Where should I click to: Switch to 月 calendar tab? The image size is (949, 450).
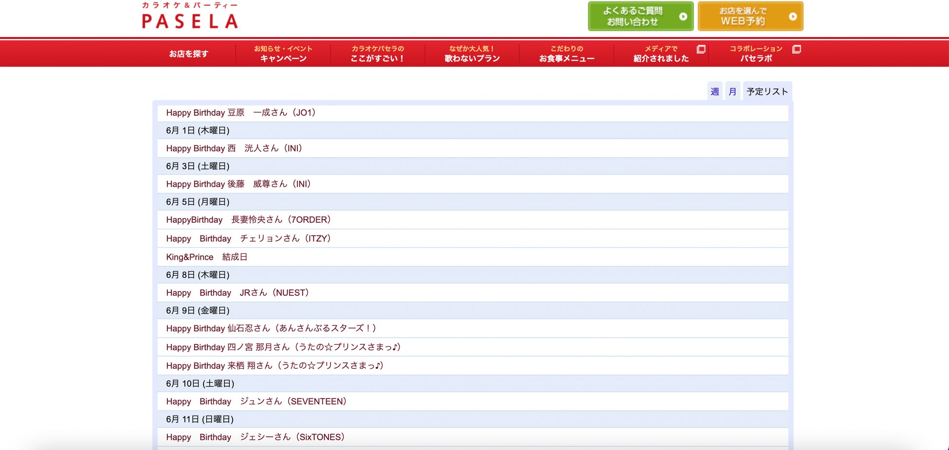pyautogui.click(x=732, y=91)
